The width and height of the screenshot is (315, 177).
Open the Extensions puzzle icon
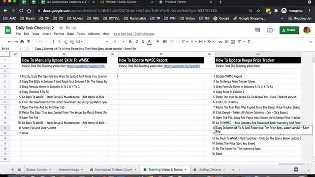point(276,11)
